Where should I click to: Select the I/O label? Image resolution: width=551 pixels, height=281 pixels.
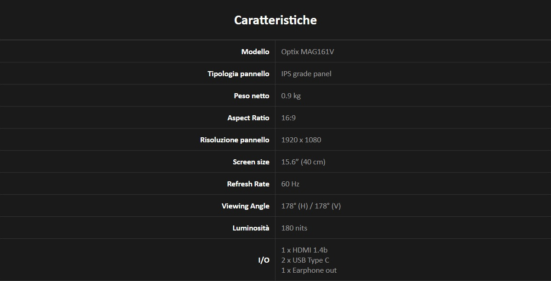click(x=264, y=260)
